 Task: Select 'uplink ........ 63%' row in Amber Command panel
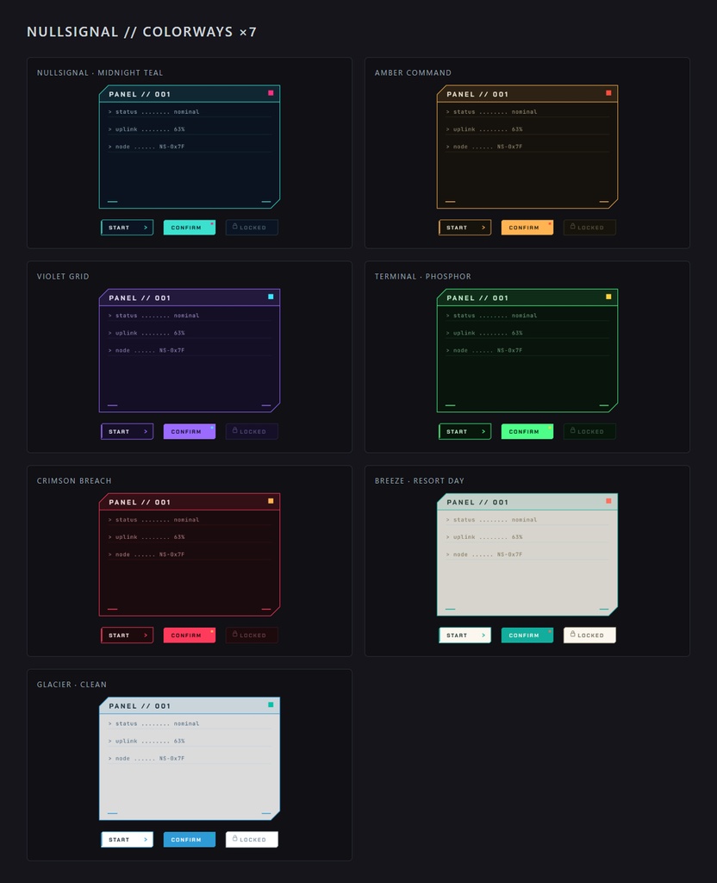click(x=527, y=129)
